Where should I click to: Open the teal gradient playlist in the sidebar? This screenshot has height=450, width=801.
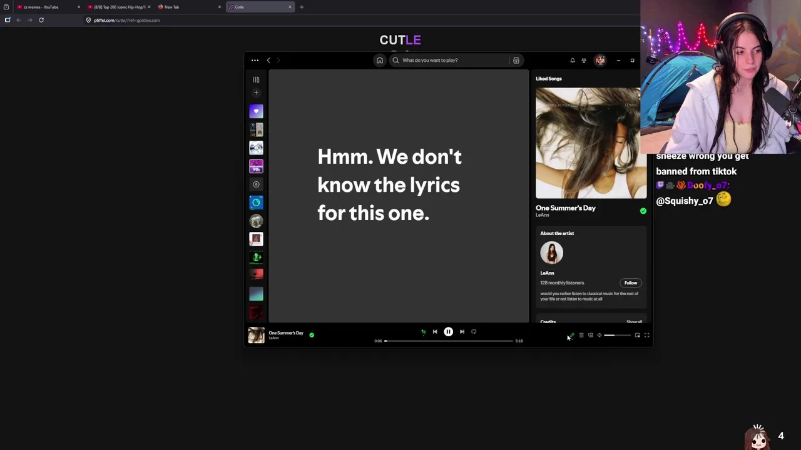click(x=256, y=294)
